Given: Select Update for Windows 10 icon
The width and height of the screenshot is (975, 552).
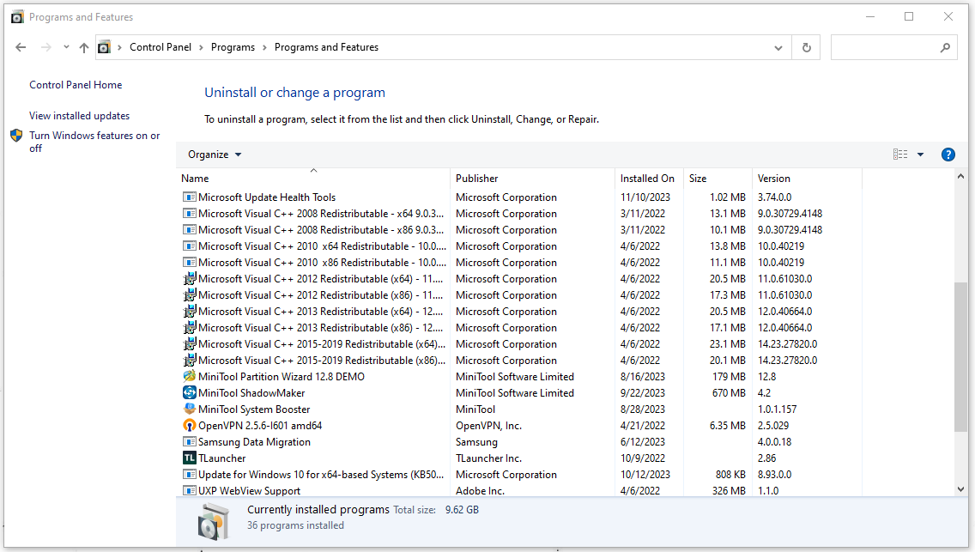Looking at the screenshot, I should point(189,474).
